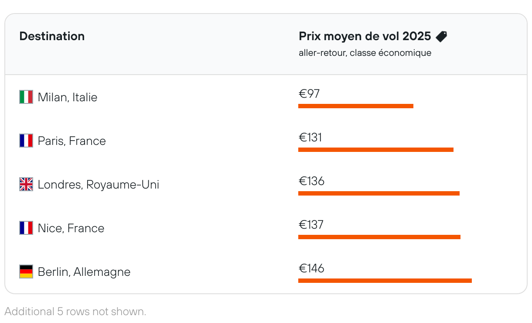Click the orange bar for €131
Screen dimensions: 532x323
(375, 150)
